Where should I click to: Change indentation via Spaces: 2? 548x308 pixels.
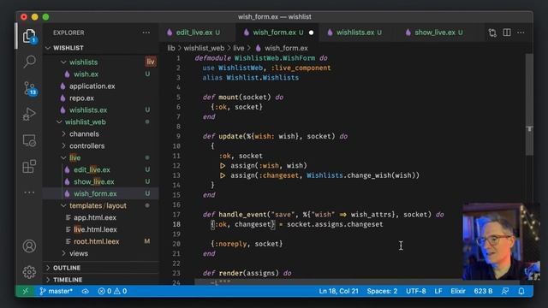pyautogui.click(x=382, y=291)
